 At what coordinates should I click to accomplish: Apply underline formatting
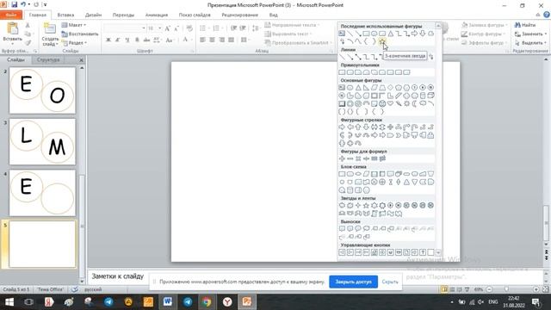tap(127, 40)
